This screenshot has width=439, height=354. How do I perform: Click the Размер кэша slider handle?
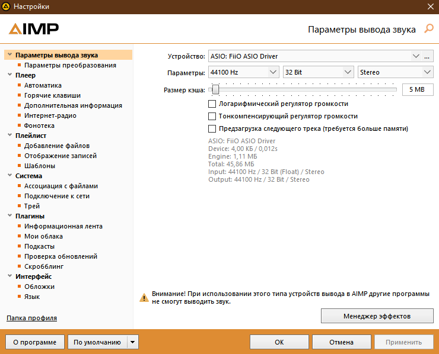pyautogui.click(x=215, y=89)
